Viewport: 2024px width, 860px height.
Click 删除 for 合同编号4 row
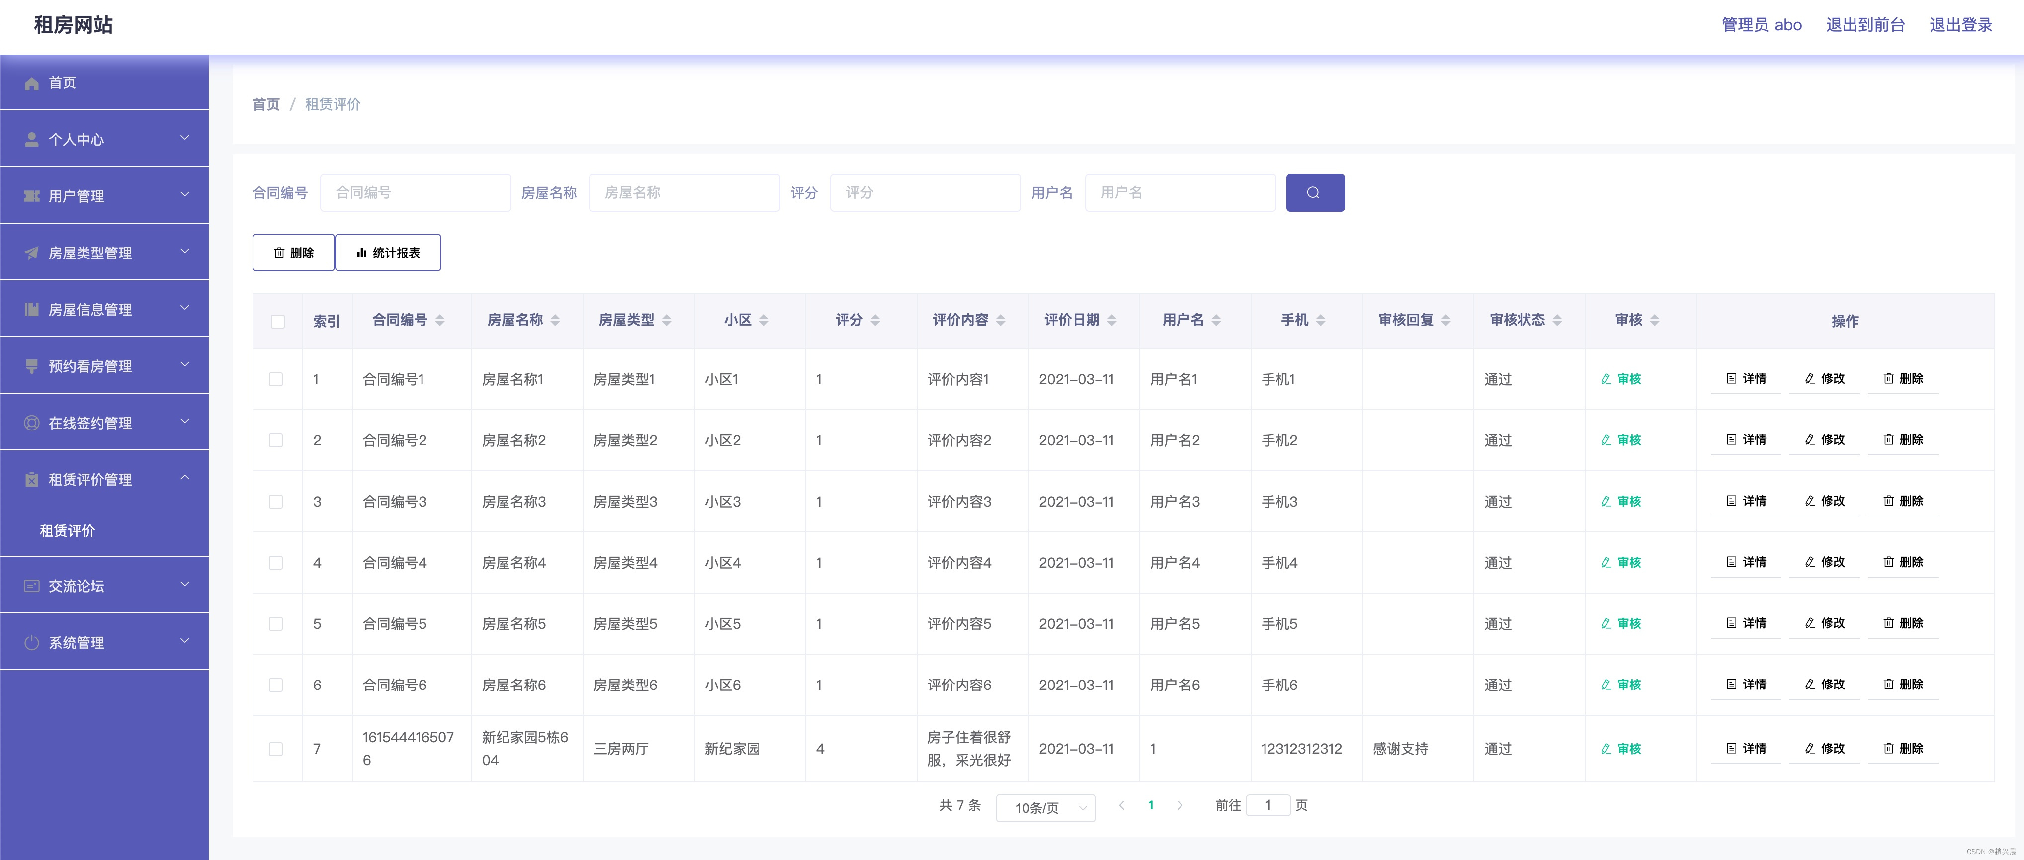pos(1903,562)
